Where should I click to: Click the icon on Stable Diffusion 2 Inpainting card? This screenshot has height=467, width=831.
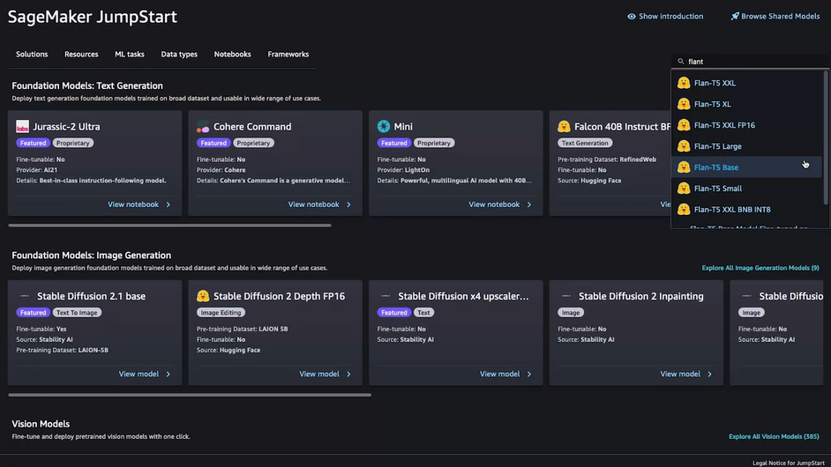coord(566,296)
